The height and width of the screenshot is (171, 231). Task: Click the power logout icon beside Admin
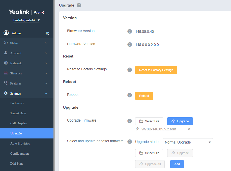[48, 33]
